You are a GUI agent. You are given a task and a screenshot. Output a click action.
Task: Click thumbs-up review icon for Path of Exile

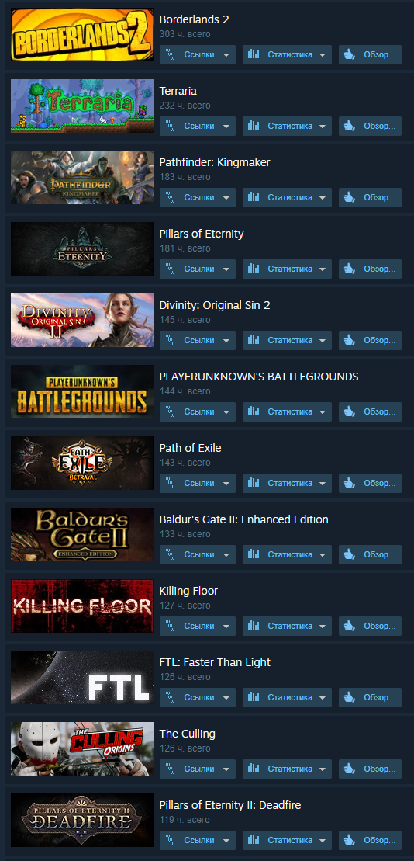click(350, 483)
